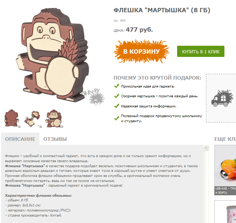This screenshot has width=236, height=223.
Task: Add the monkey flash drive to cart with В КОРЗИНУ
Action: pyautogui.click(x=141, y=52)
